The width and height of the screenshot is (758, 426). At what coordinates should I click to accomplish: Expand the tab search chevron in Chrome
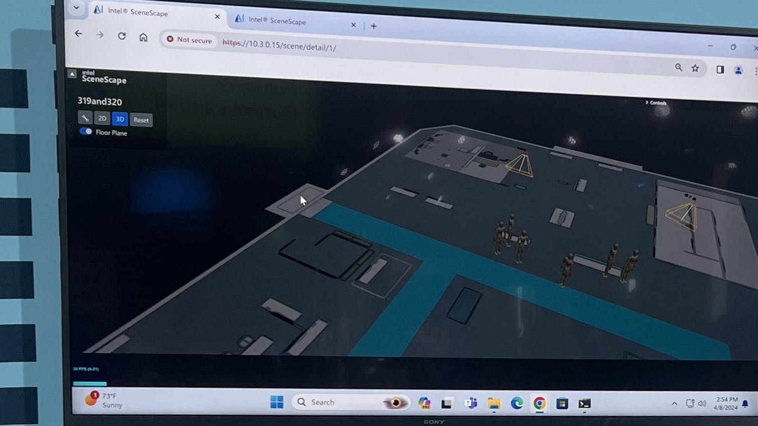click(x=76, y=8)
